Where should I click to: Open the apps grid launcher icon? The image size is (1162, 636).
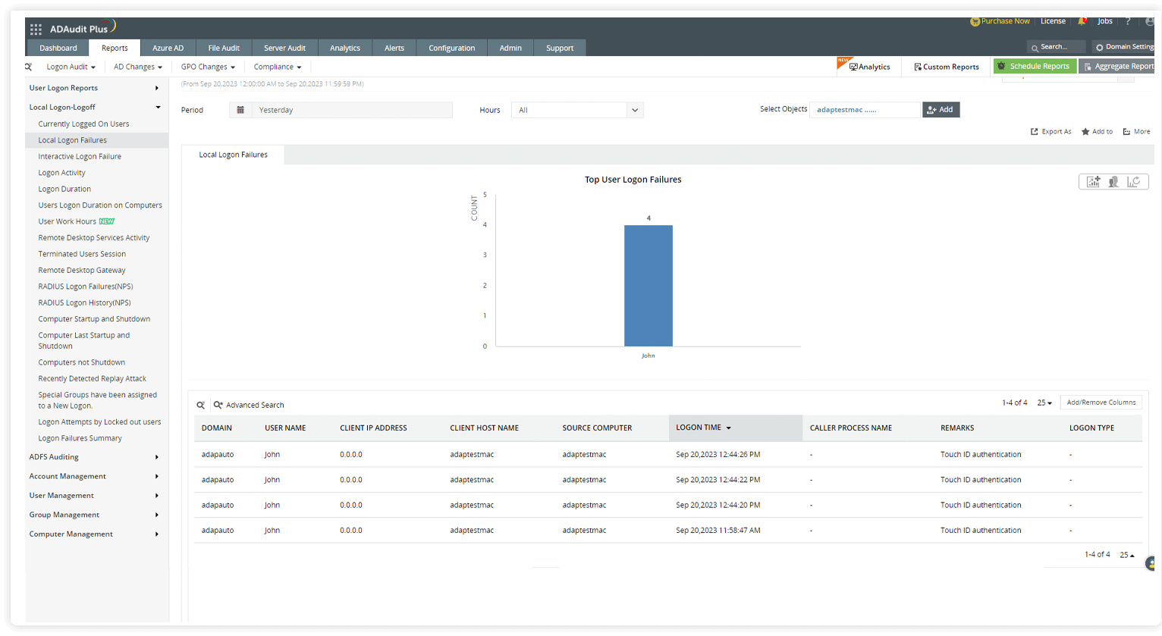point(36,30)
